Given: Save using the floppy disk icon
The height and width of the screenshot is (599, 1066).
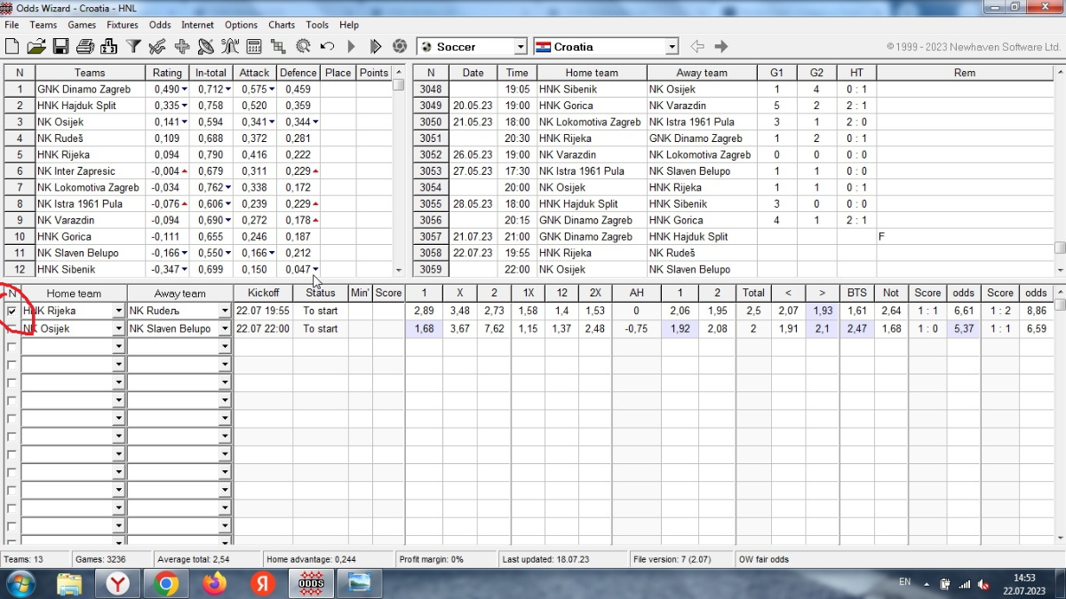Looking at the screenshot, I should pyautogui.click(x=60, y=46).
